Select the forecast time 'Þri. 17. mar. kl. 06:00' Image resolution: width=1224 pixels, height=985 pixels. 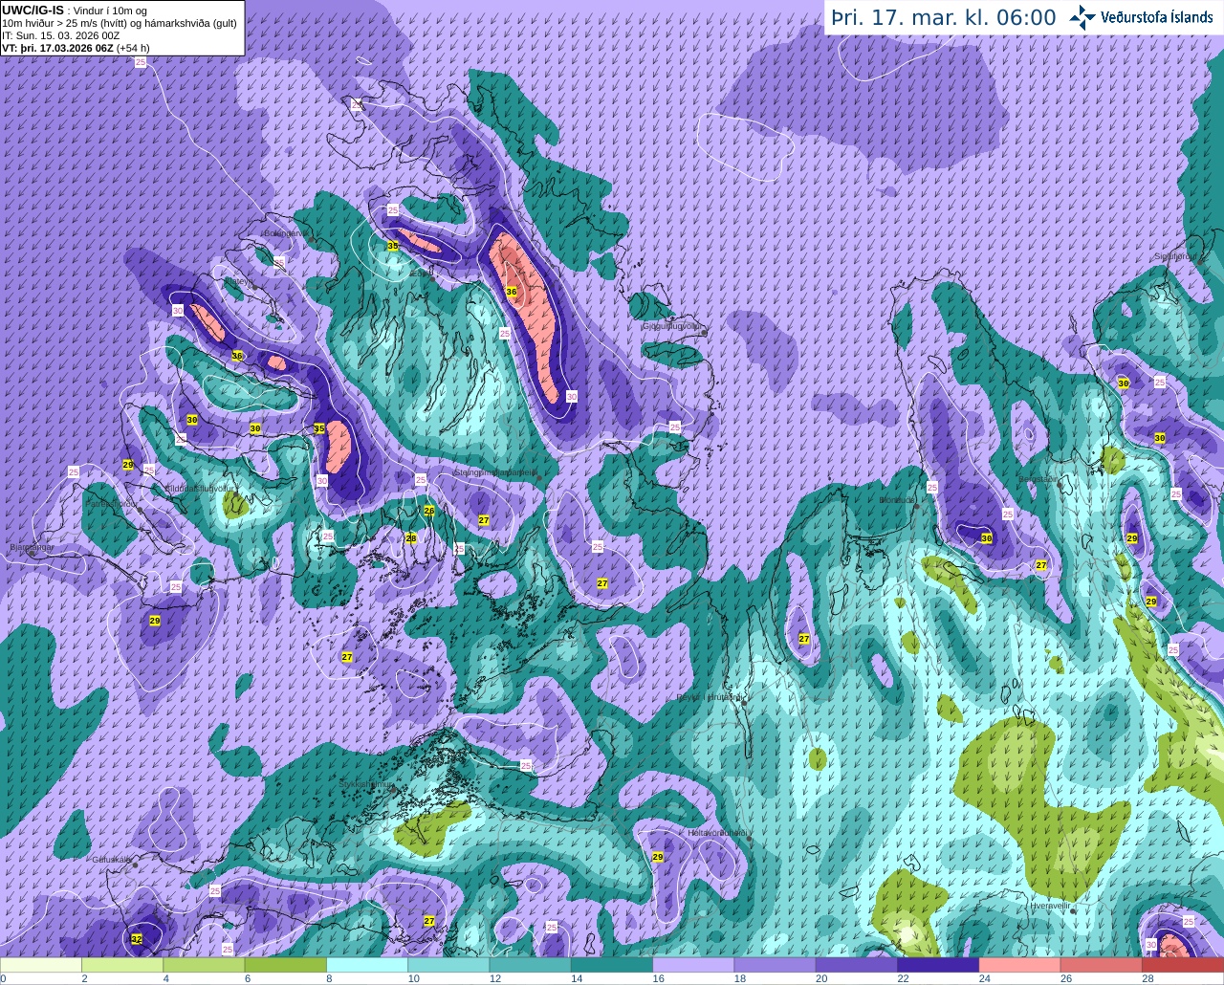pos(943,17)
